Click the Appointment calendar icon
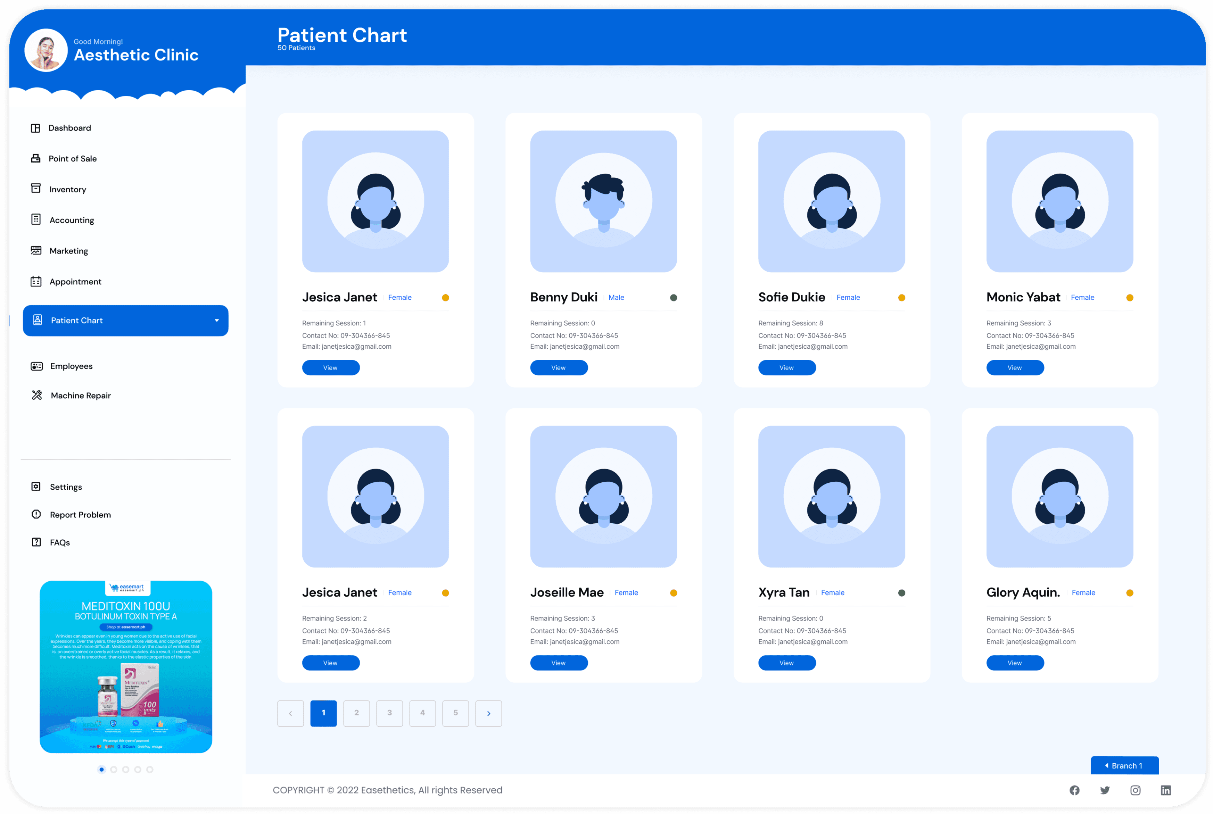The image size is (1213, 814). coord(36,281)
